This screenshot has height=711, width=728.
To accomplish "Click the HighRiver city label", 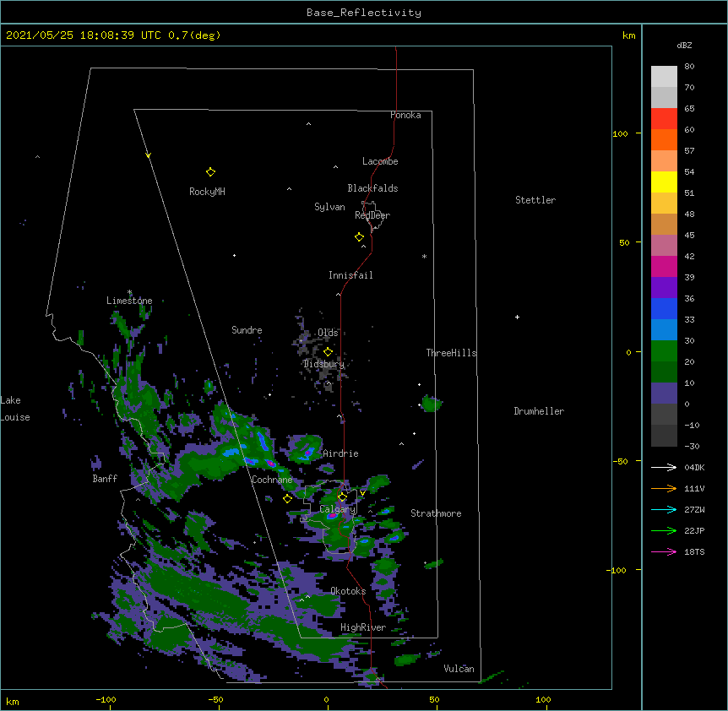I will (x=363, y=627).
